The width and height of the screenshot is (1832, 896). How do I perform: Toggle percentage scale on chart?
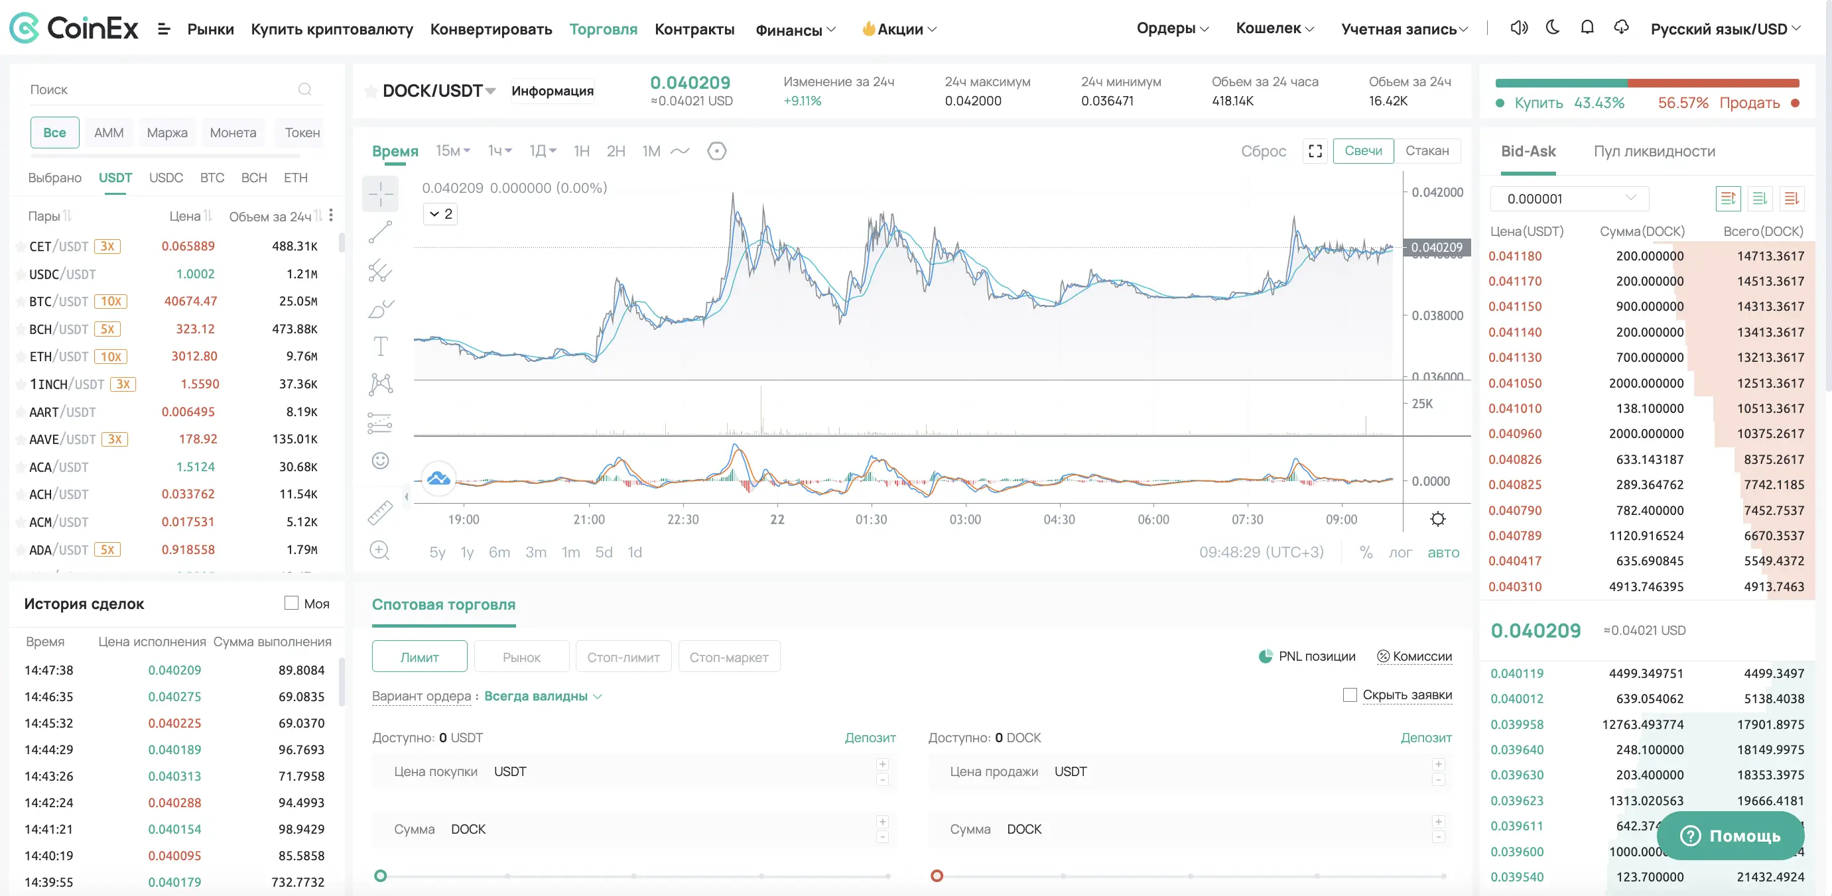[1366, 552]
